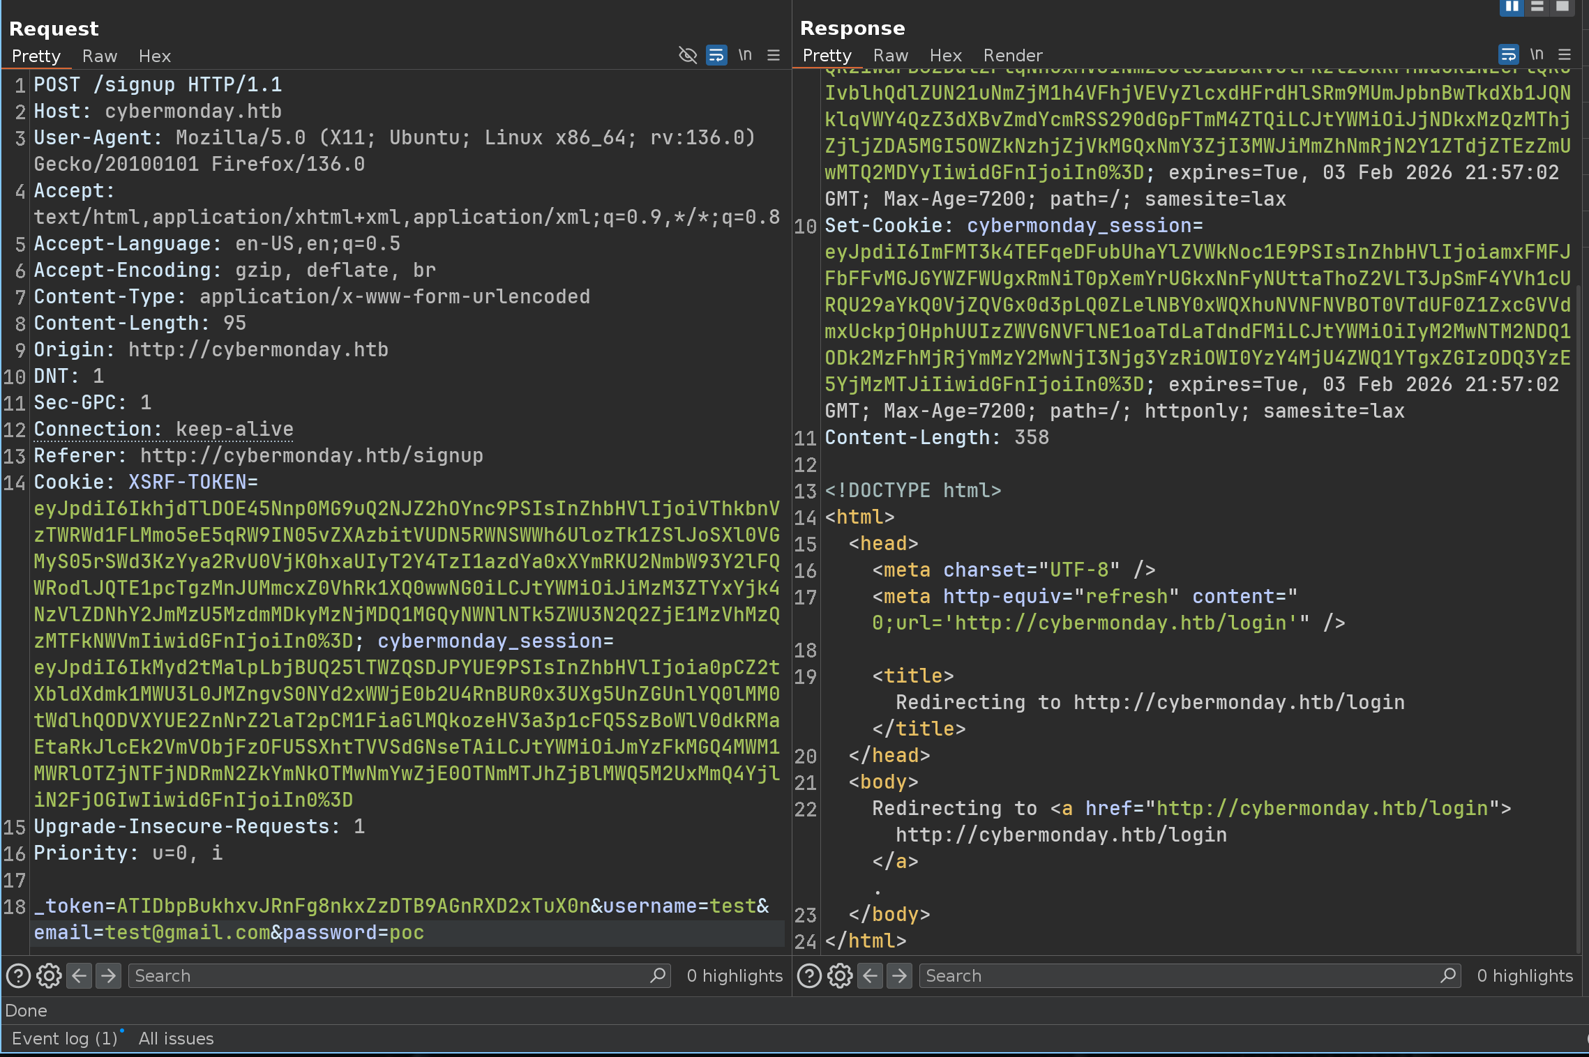Select combined tabbed layout icon
This screenshot has height=1057, width=1589.
1562,7
